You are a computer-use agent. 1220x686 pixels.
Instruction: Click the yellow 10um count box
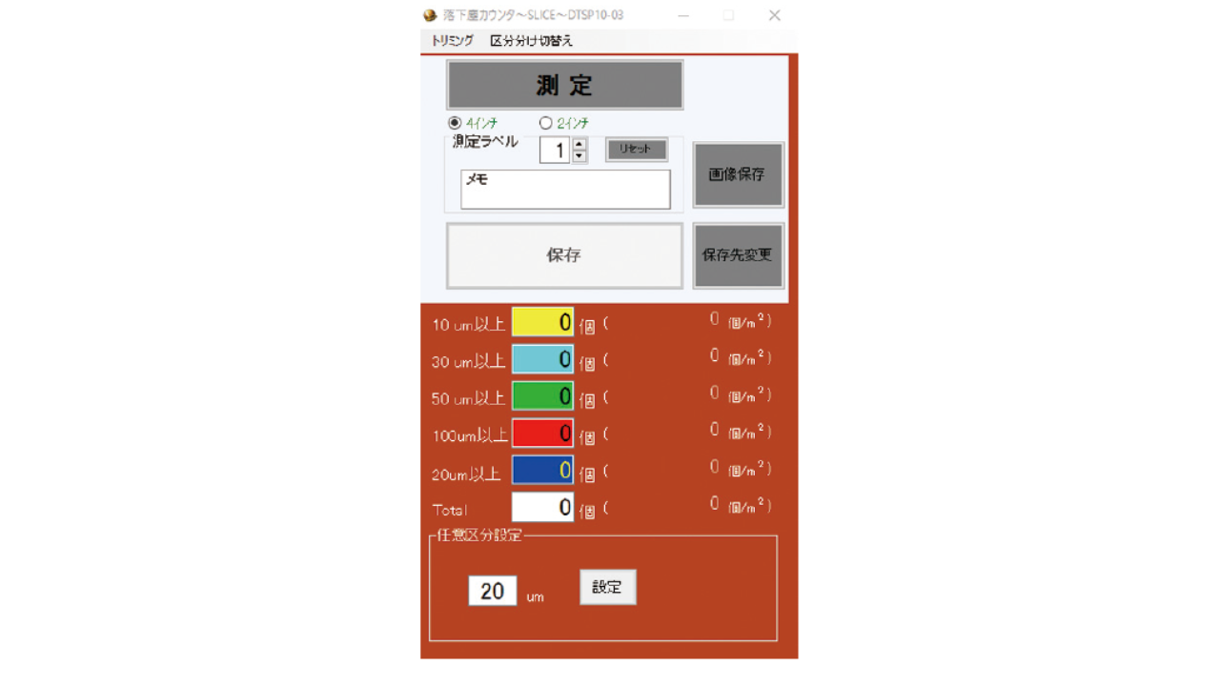coord(542,322)
